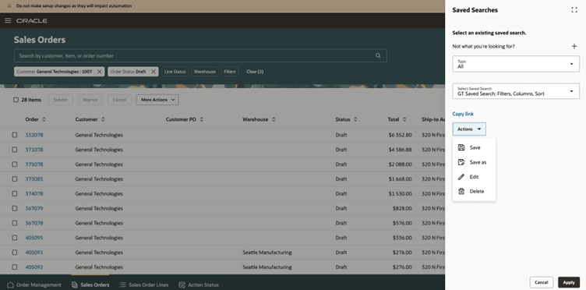Choose Edit from the Actions menu
The width and height of the screenshot is (586, 290).
[x=474, y=177]
